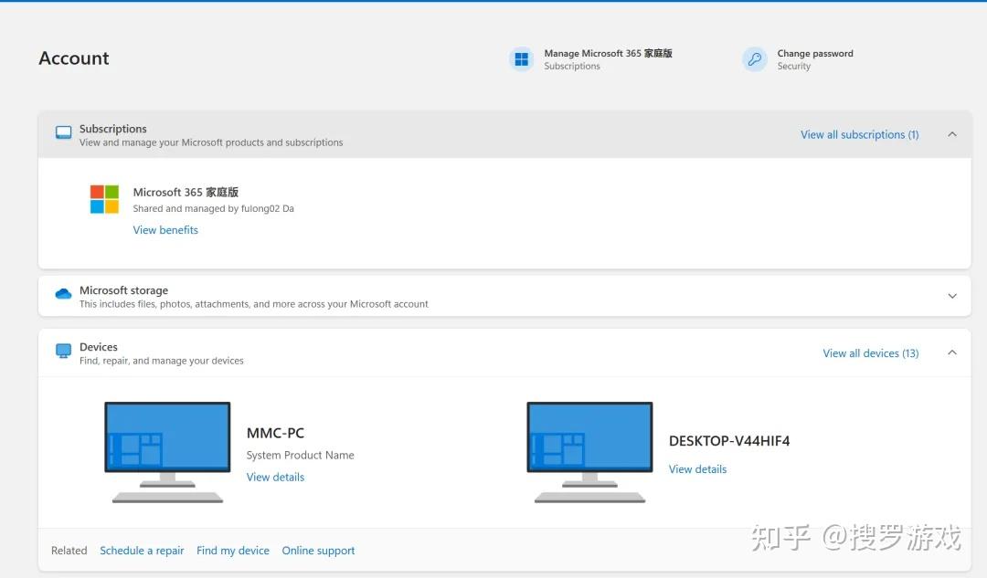Click 'Find, repair, and manage your devices' text
The image size is (987, 578).
[x=161, y=361]
